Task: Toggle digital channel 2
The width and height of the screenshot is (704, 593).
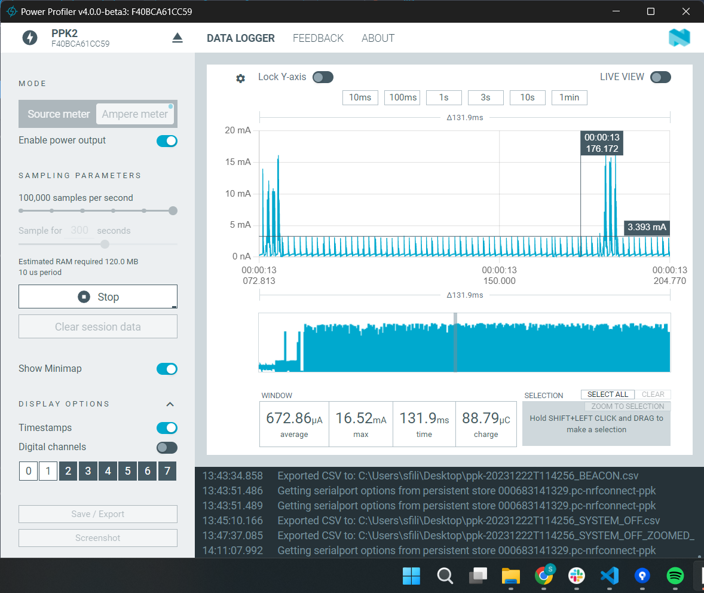Action: click(68, 471)
